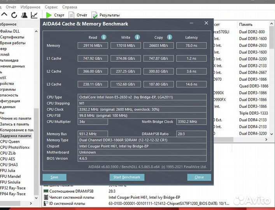Select FPU SinJulia benchmark

(x=10, y=182)
